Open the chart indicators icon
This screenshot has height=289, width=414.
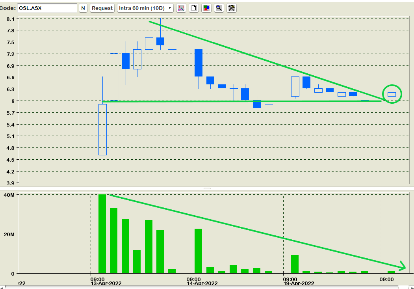[x=181, y=8]
